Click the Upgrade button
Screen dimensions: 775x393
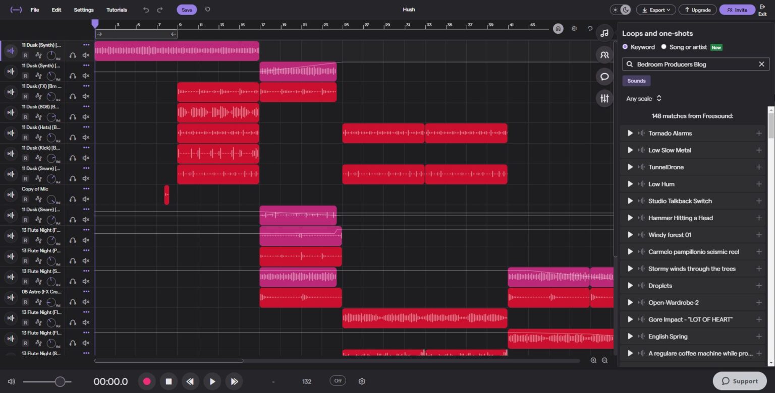(x=697, y=10)
